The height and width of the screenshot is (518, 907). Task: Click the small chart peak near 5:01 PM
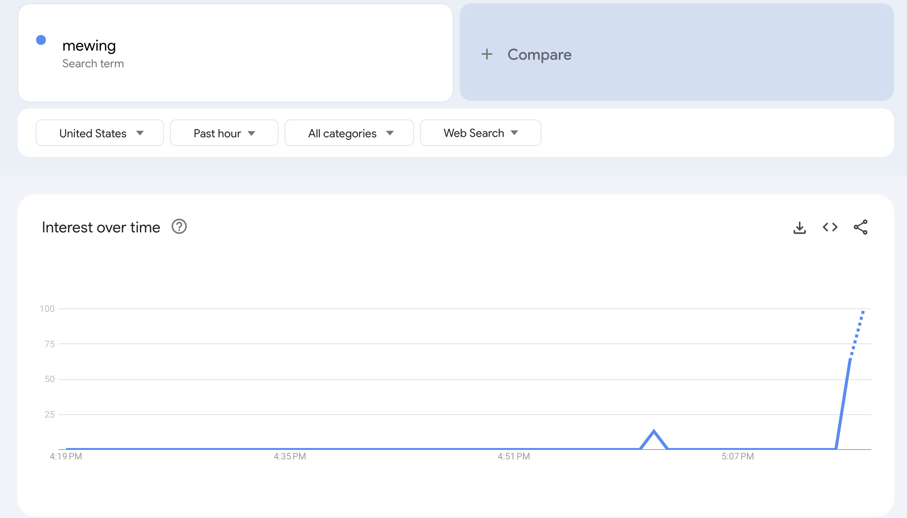pos(654,432)
